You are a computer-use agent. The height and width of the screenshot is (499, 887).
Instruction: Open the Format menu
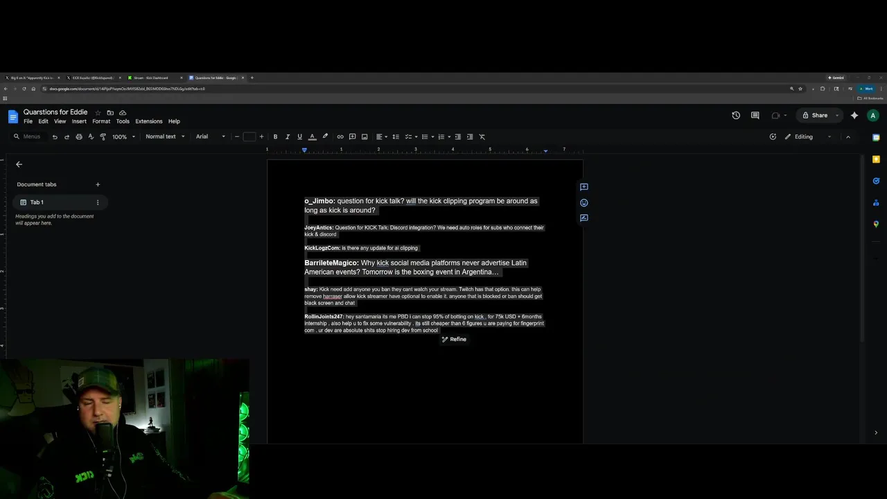(101, 121)
